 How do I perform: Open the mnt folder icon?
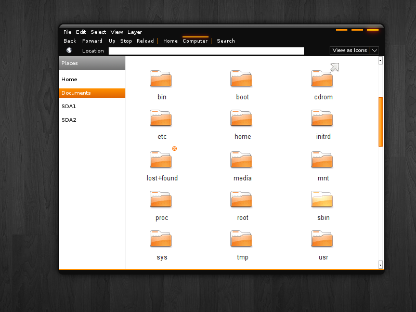[x=322, y=160]
